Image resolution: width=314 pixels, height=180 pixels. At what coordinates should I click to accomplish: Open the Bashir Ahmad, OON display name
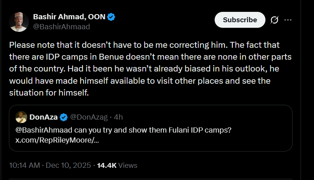(x=69, y=17)
